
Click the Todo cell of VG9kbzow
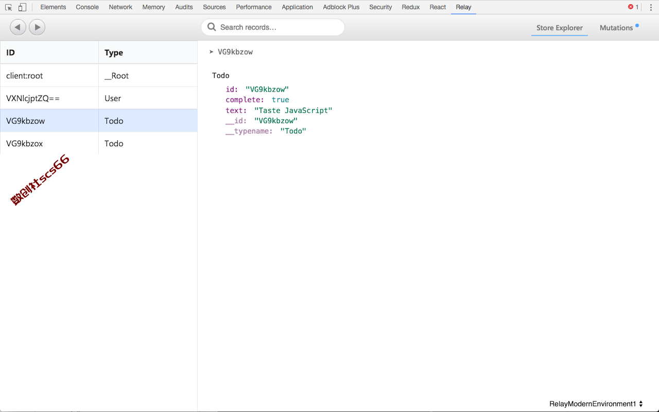(x=148, y=121)
